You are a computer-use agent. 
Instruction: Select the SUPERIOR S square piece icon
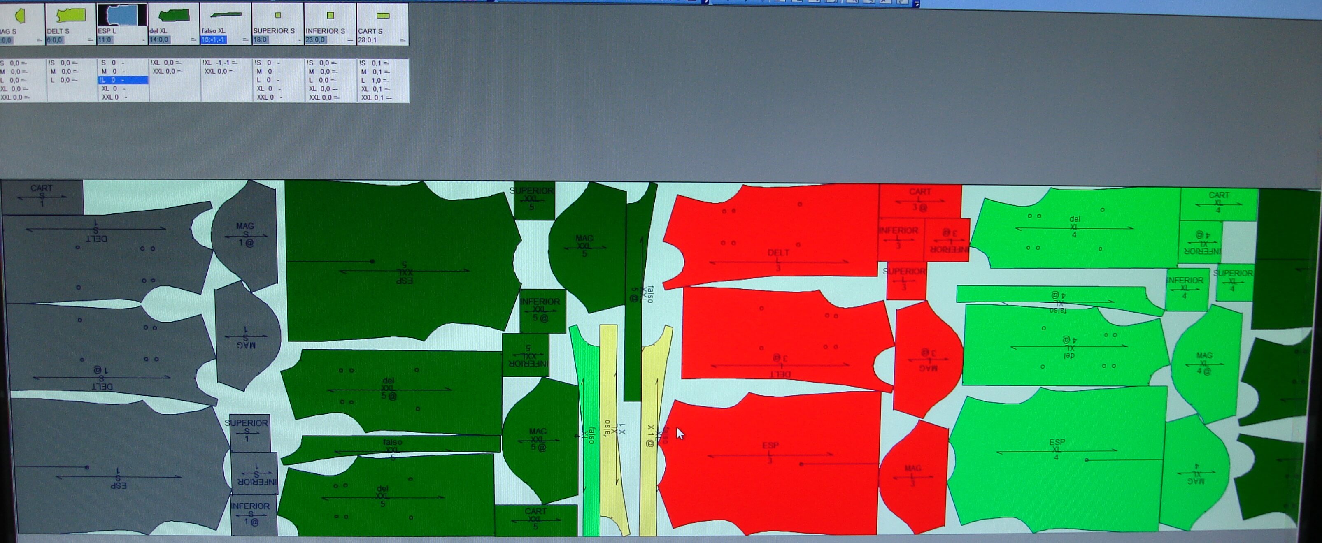278,15
